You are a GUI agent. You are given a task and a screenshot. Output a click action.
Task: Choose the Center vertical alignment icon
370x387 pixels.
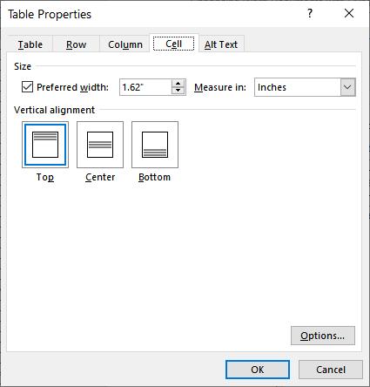click(100, 145)
